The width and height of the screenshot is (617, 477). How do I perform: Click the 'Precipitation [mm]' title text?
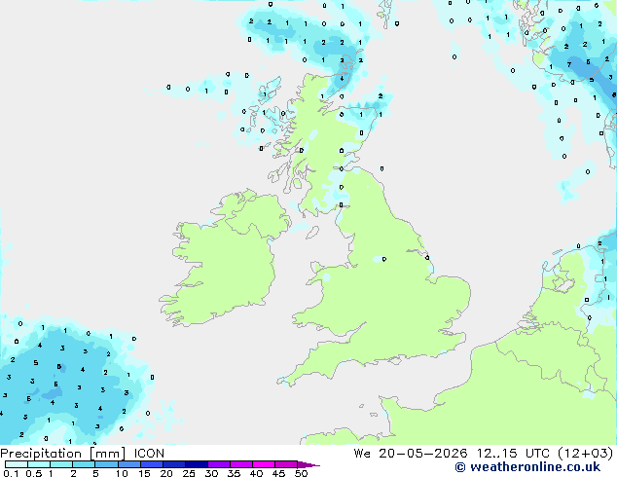[62, 454]
